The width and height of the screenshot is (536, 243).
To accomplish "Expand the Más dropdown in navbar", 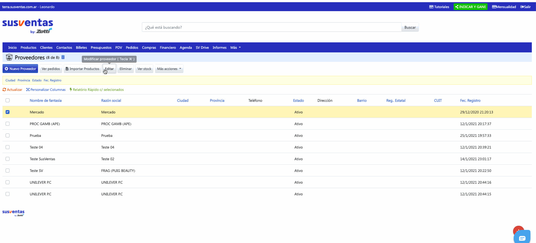I will [x=235, y=47].
